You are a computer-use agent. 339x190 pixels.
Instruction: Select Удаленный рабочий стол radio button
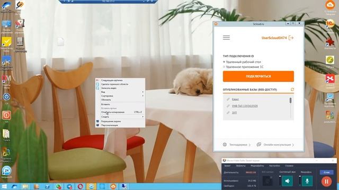tap(224, 62)
